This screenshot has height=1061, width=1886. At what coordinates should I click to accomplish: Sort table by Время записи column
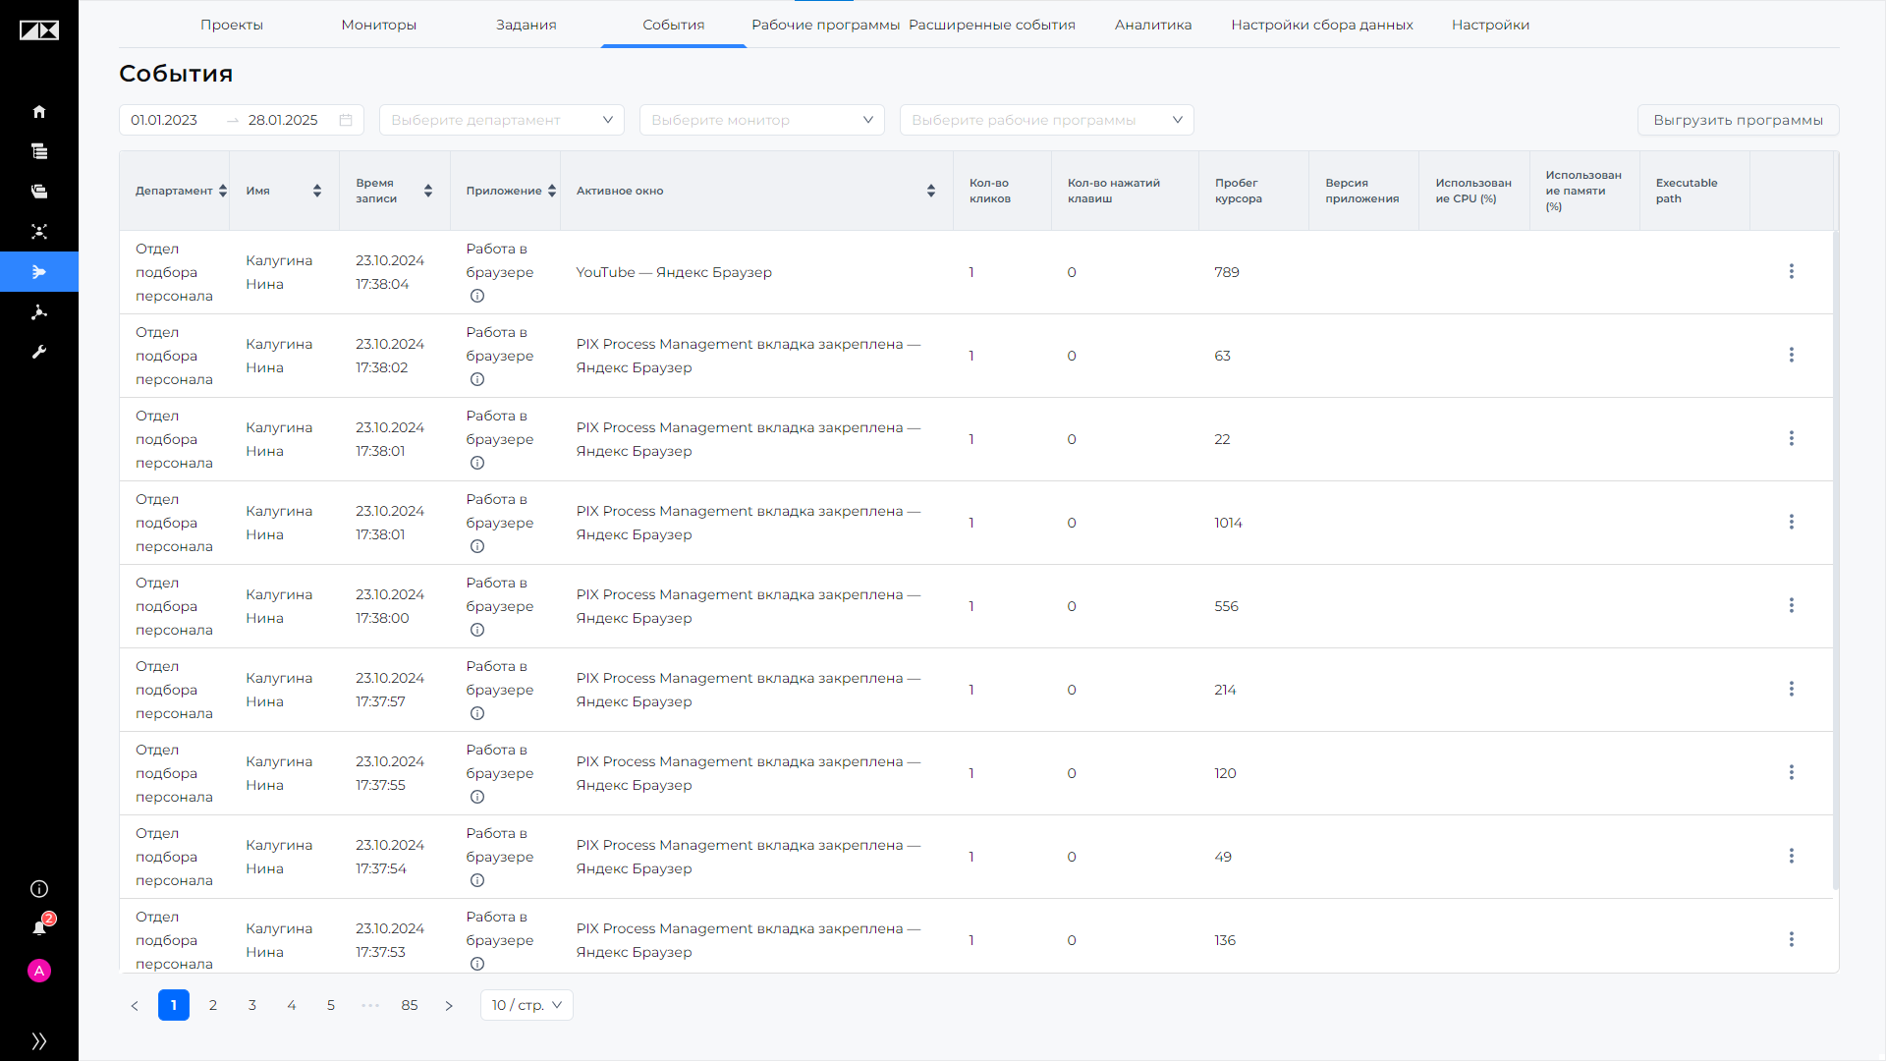pos(428,191)
